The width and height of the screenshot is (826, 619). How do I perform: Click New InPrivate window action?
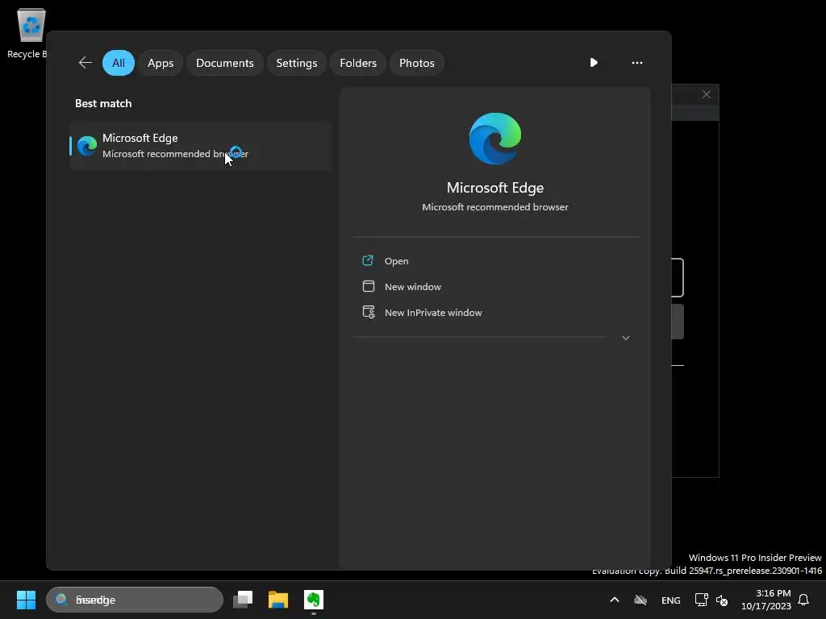pos(433,313)
